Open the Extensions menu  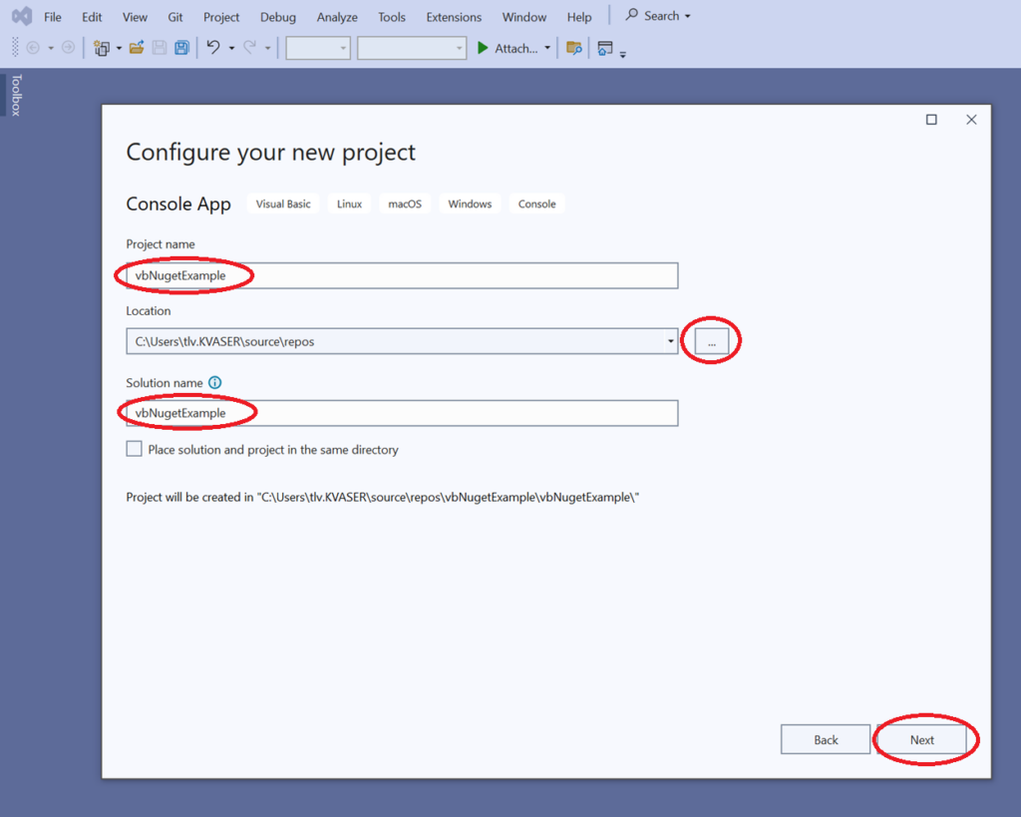454,16
